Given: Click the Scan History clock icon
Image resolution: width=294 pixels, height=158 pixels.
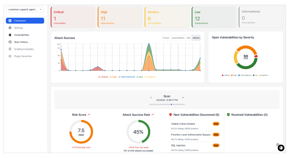Looking at the screenshot, I should [x=10, y=42].
